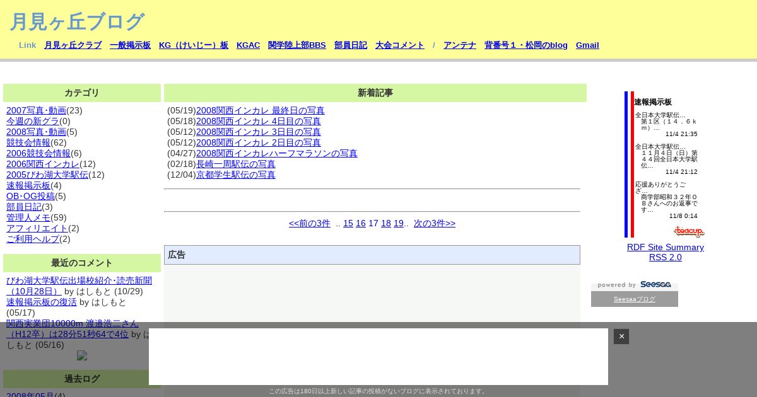Go to page 16
The image size is (757, 397).
(361, 223)
